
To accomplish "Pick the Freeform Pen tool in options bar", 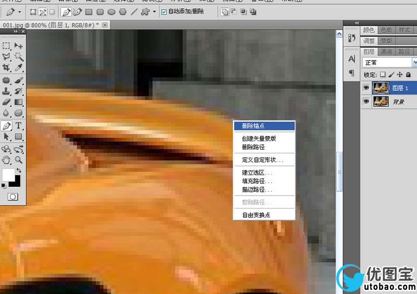I will [x=77, y=11].
